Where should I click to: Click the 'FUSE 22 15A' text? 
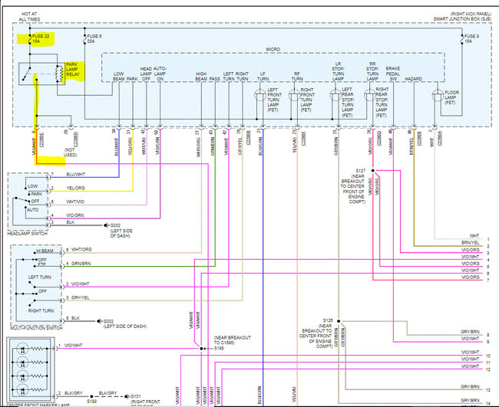pyautogui.click(x=41, y=39)
